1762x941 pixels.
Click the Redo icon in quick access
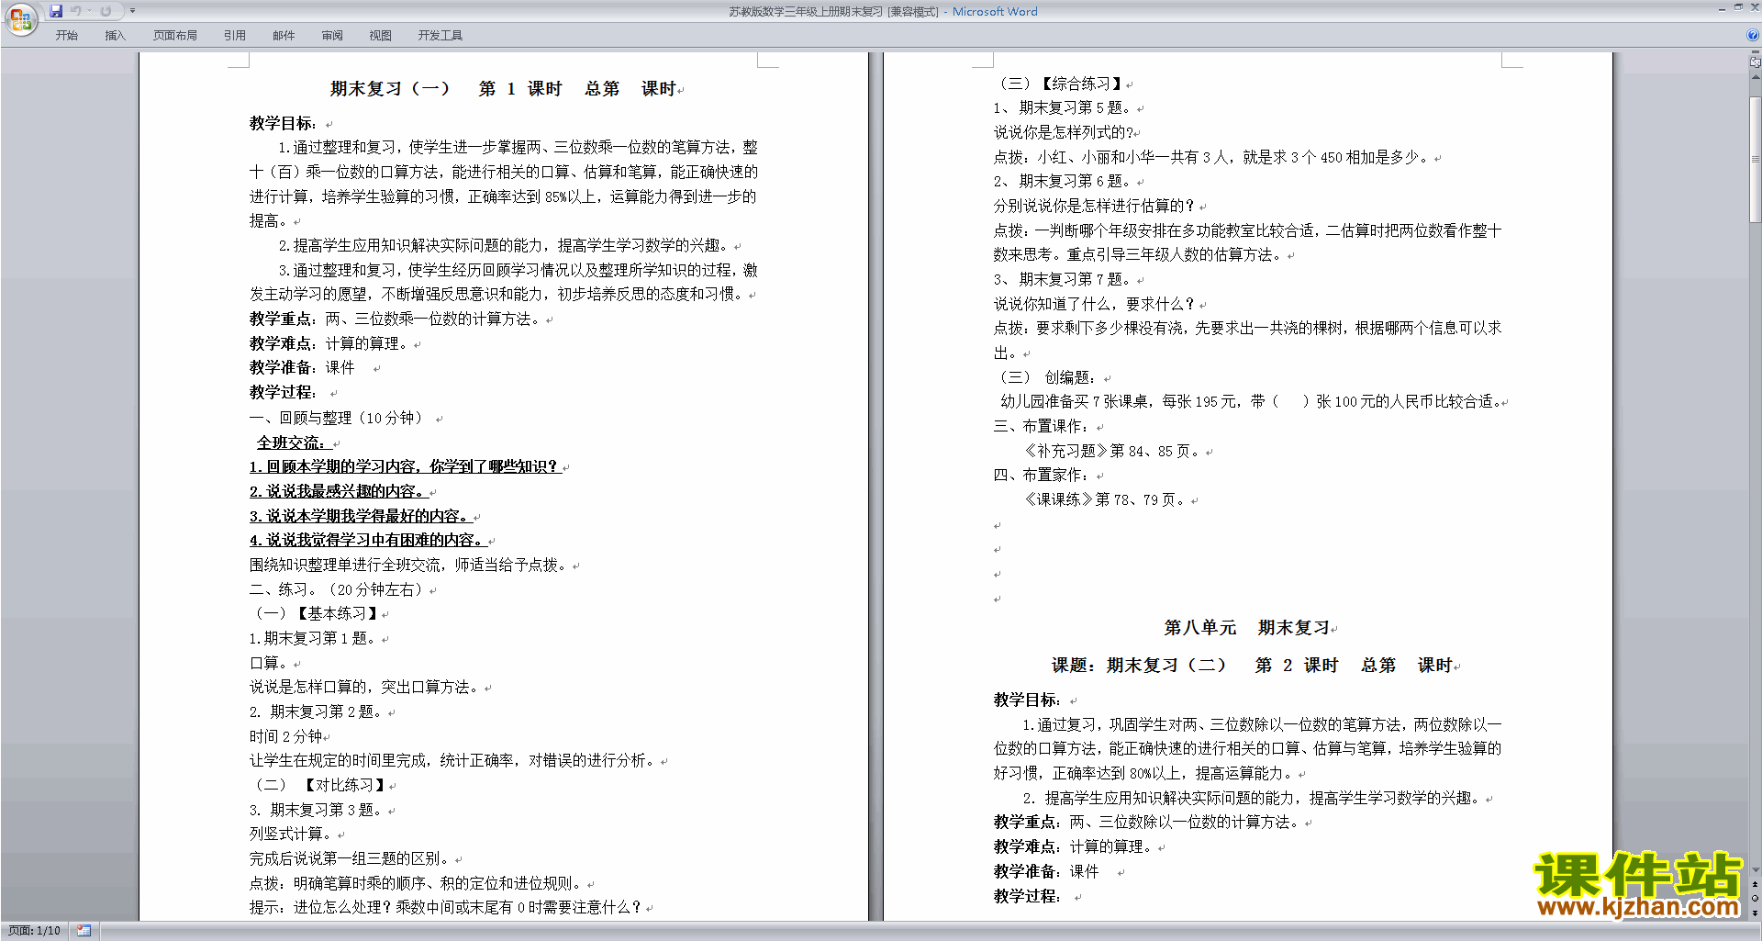point(106,11)
